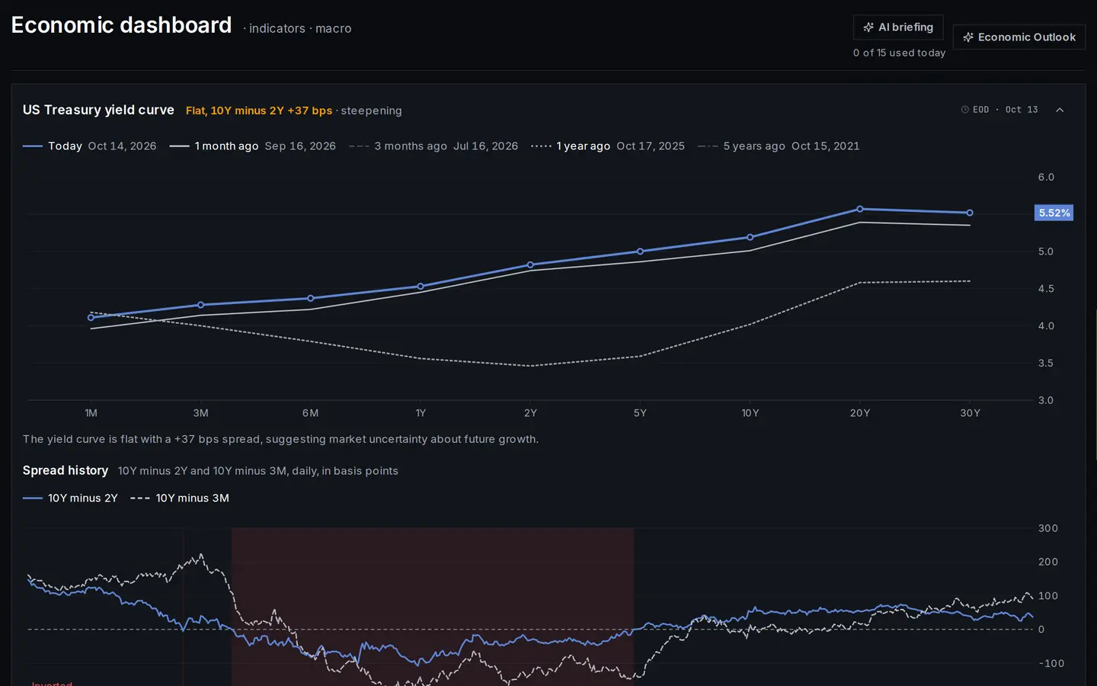
Task: Toggle the Today series in the legend
Action: pyautogui.click(x=90, y=146)
